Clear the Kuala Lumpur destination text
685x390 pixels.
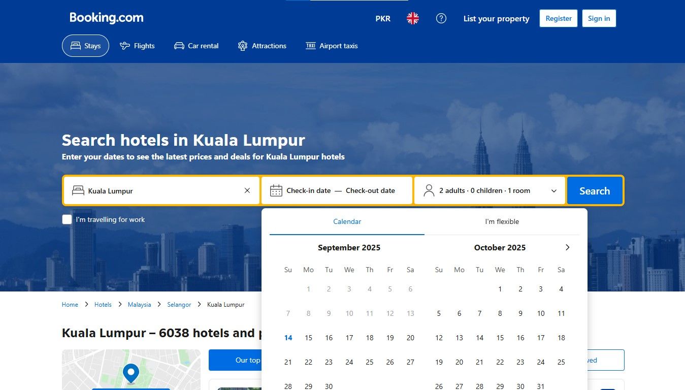247,191
